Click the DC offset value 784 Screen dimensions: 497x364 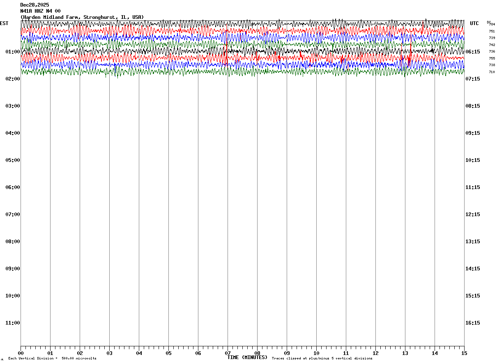tap(492, 24)
